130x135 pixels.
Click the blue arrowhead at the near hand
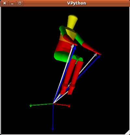point(75,48)
